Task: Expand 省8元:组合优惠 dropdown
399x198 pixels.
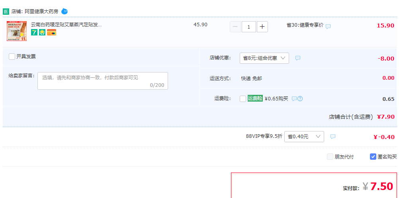Action: 264,58
